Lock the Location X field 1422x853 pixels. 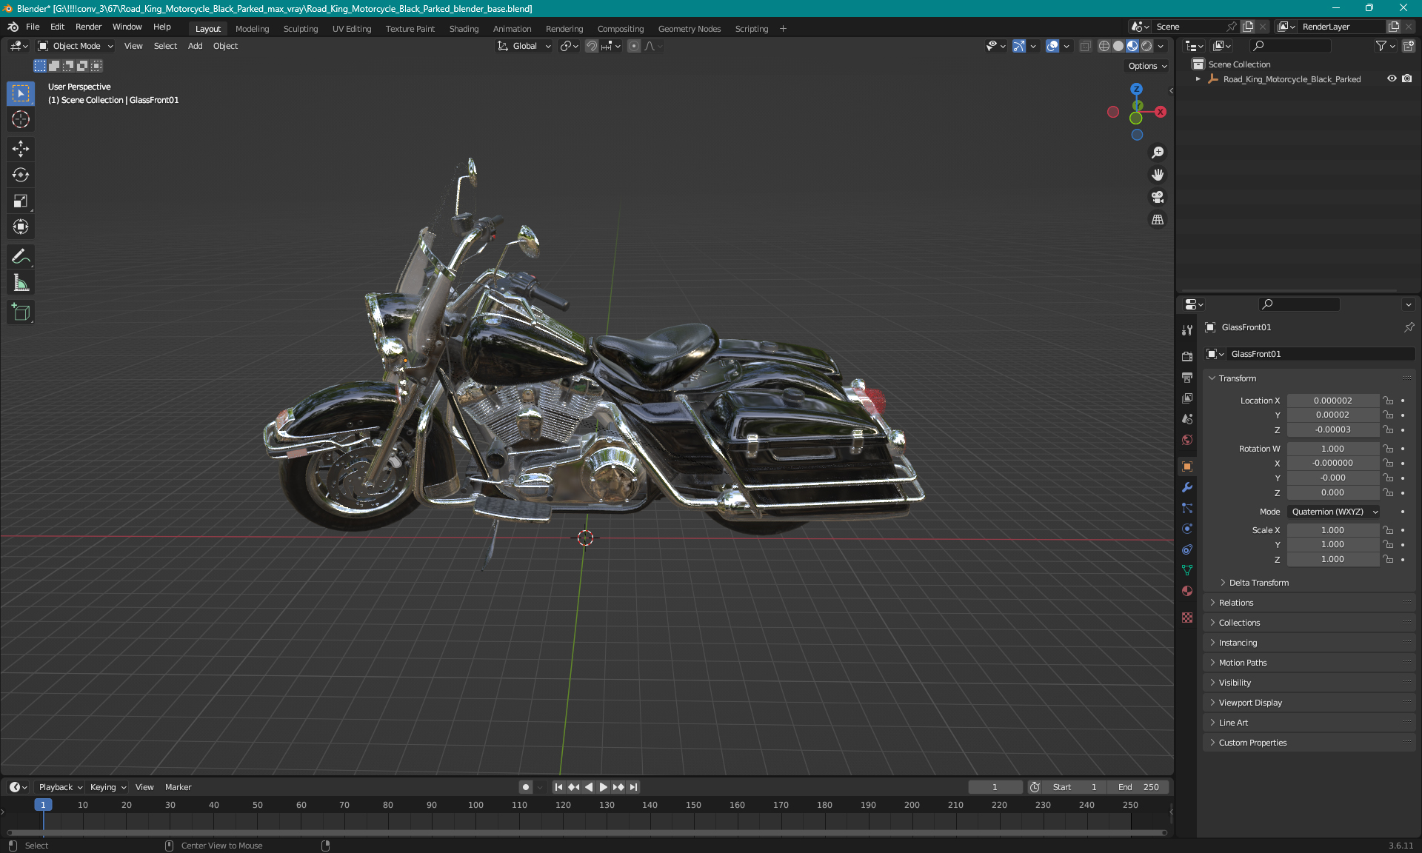click(1388, 401)
